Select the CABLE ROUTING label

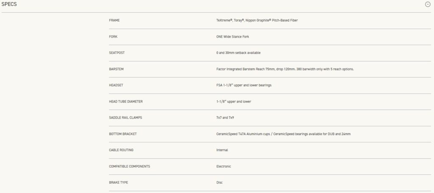pyautogui.click(x=122, y=150)
